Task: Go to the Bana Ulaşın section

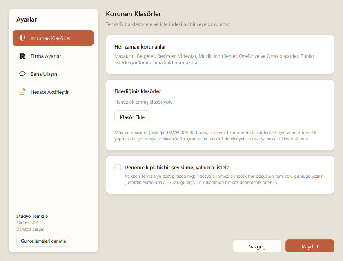Action: click(x=53, y=74)
